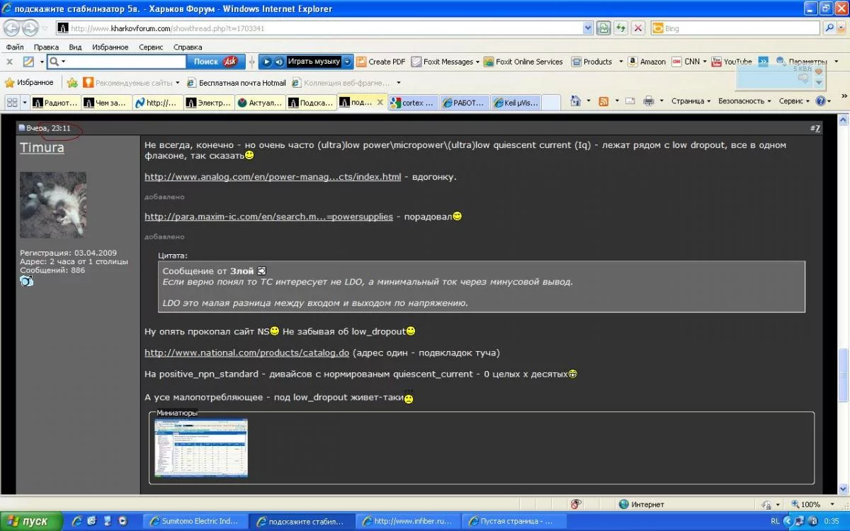The height and width of the screenshot is (531, 850).
Task: Open Бесплатная почта Hotmail favorite
Action: pyautogui.click(x=237, y=83)
